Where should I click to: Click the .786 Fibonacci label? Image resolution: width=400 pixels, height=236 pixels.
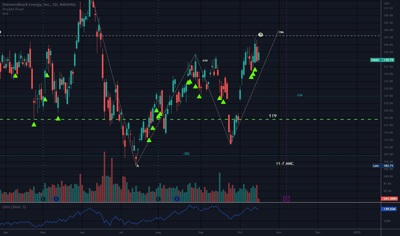pos(281,33)
